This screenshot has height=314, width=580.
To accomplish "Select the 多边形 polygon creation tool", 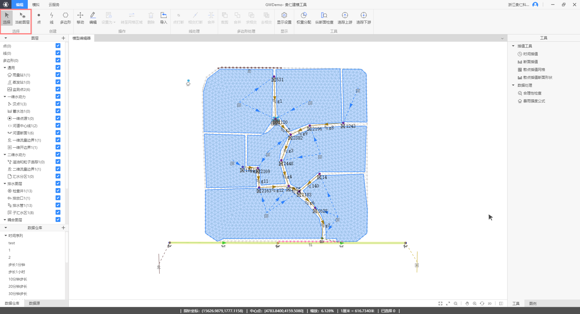I will (65, 18).
